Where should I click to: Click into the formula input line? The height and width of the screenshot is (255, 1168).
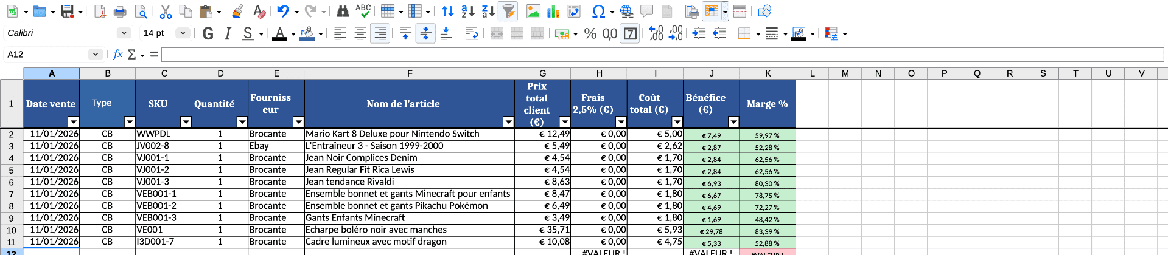662,55
